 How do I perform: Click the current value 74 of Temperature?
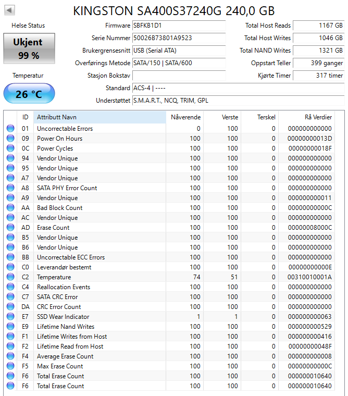197,277
